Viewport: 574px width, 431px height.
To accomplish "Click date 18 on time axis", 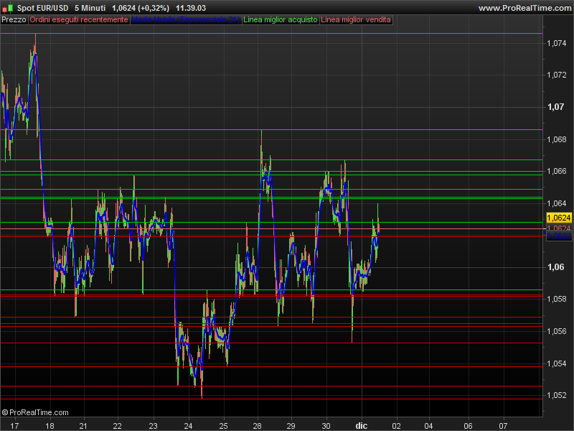I will (50, 426).
